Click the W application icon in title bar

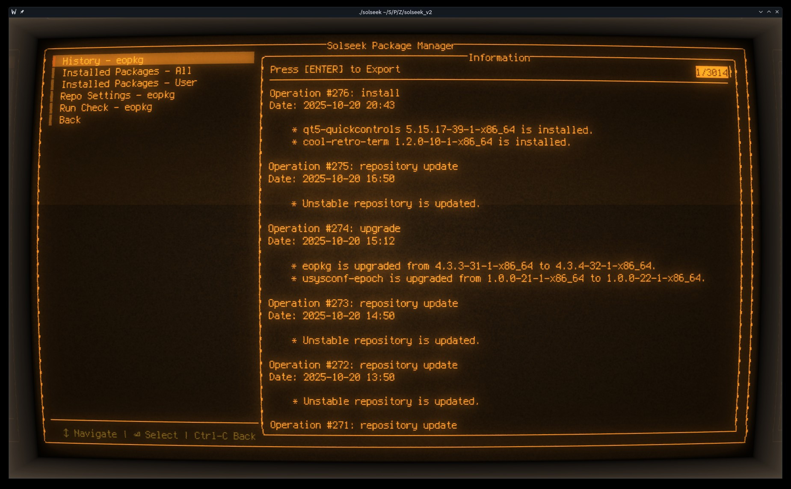click(x=14, y=12)
